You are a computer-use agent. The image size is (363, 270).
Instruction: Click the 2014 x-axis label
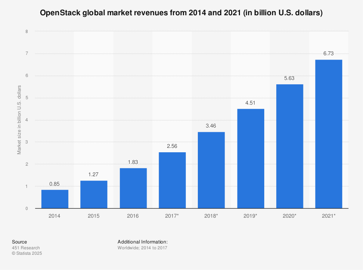(54, 215)
